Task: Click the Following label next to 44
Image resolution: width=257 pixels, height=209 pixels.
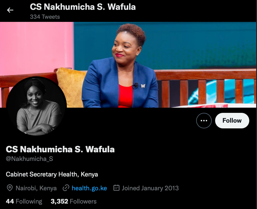Action: 29,202
